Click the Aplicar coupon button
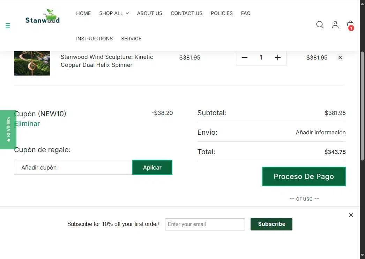 (x=152, y=167)
